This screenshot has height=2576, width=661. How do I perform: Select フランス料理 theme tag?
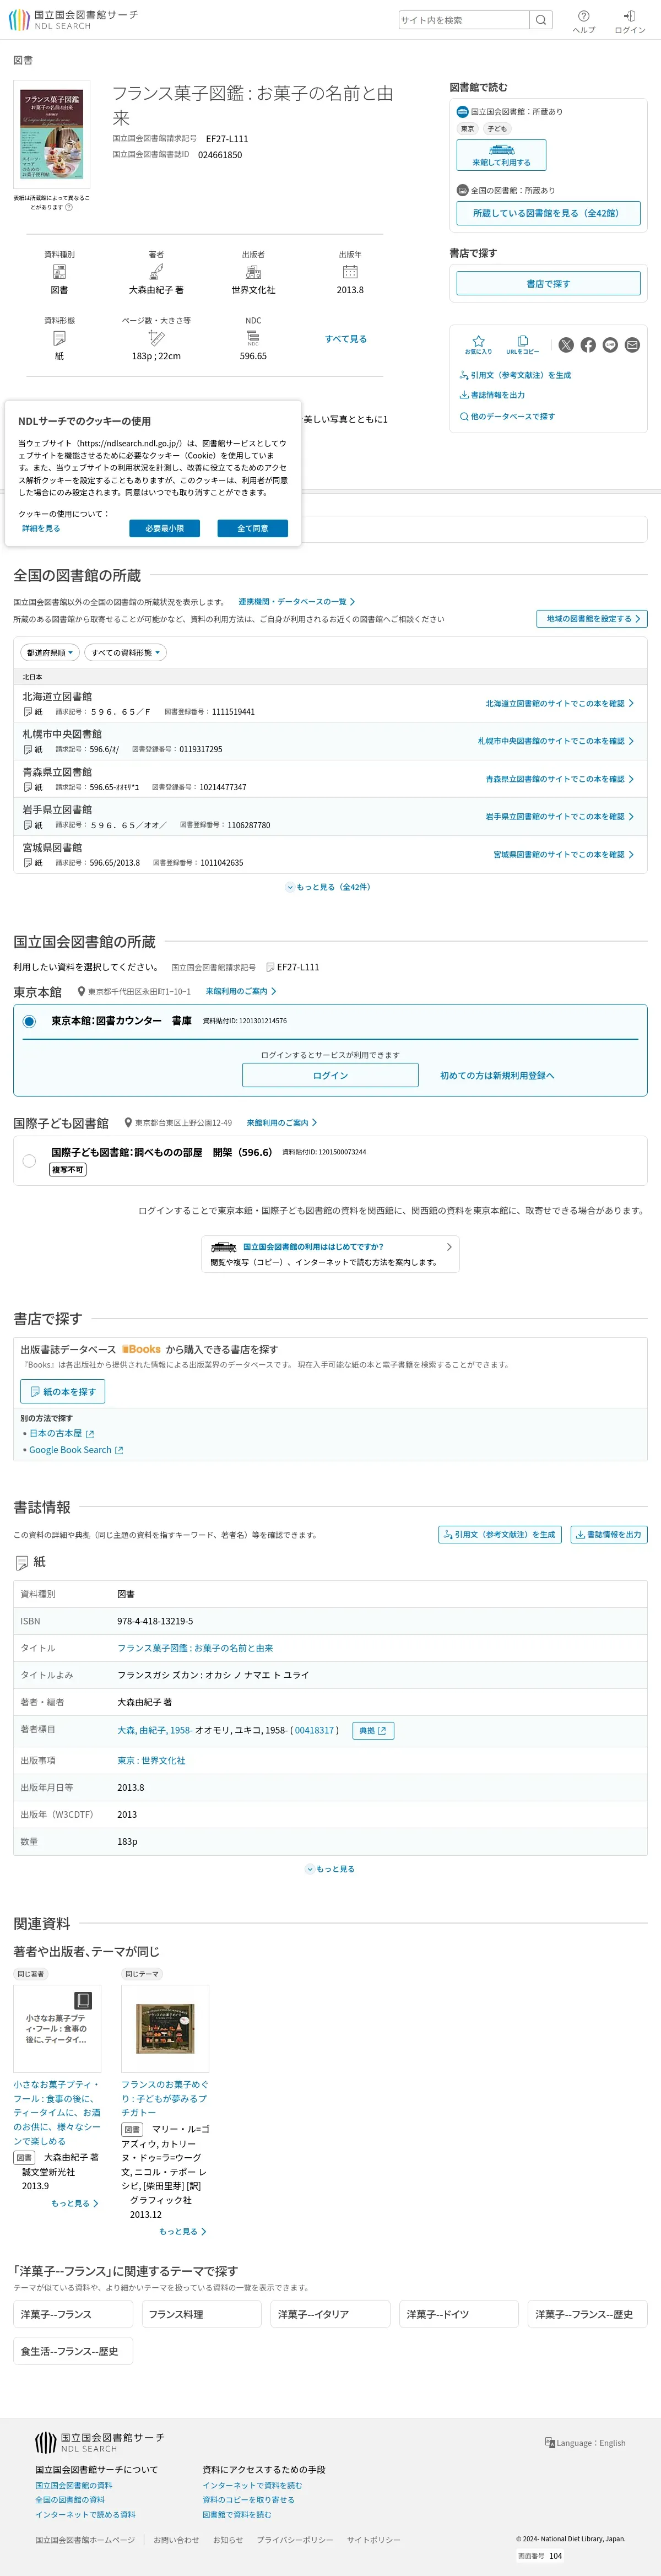[x=202, y=2314]
